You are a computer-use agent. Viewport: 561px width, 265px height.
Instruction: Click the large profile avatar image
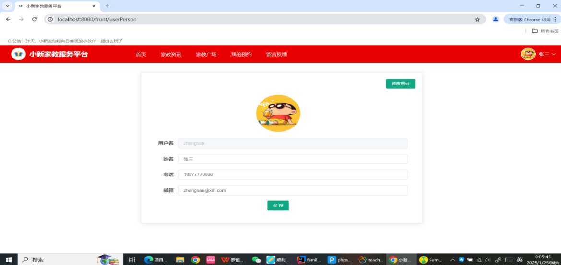point(278,113)
